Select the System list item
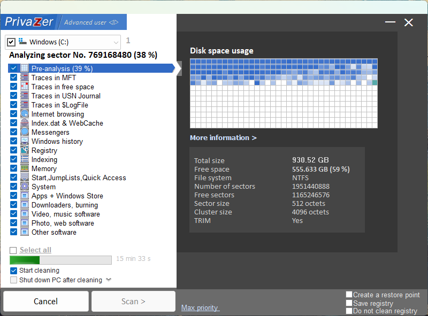The image size is (428, 316). point(43,187)
